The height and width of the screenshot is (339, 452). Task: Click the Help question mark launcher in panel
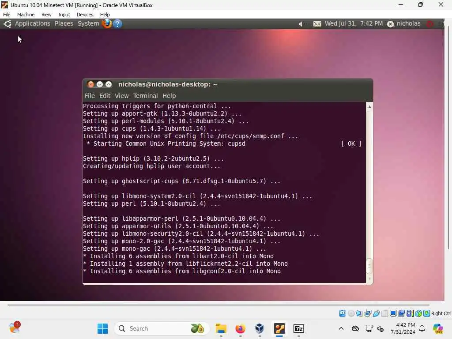(x=117, y=24)
